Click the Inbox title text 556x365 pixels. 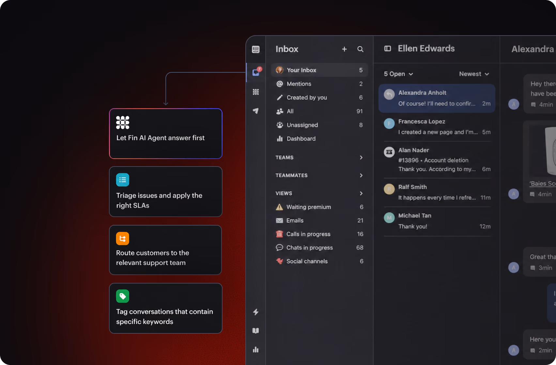pyautogui.click(x=287, y=49)
